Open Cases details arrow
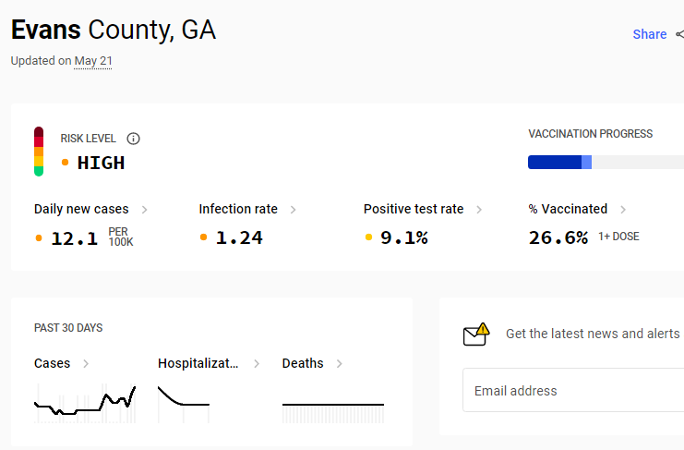This screenshot has height=450, width=684. [x=86, y=363]
